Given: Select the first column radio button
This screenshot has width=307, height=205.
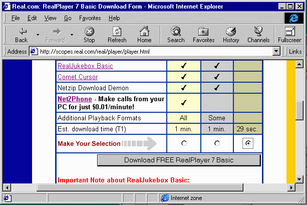Looking at the screenshot, I should [x=184, y=143].
